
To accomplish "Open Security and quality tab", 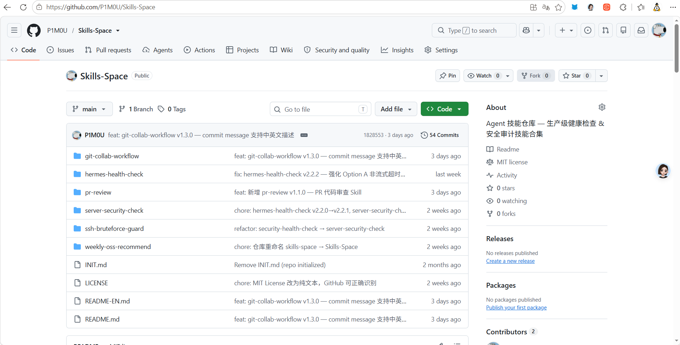I will click(337, 50).
